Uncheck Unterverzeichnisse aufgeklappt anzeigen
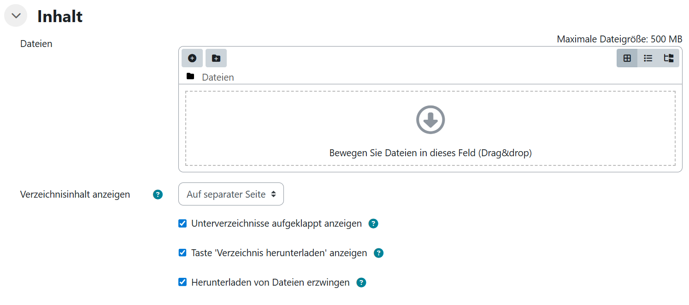The height and width of the screenshot is (305, 689). click(183, 224)
